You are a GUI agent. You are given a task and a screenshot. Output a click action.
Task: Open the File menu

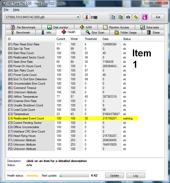[6, 10]
